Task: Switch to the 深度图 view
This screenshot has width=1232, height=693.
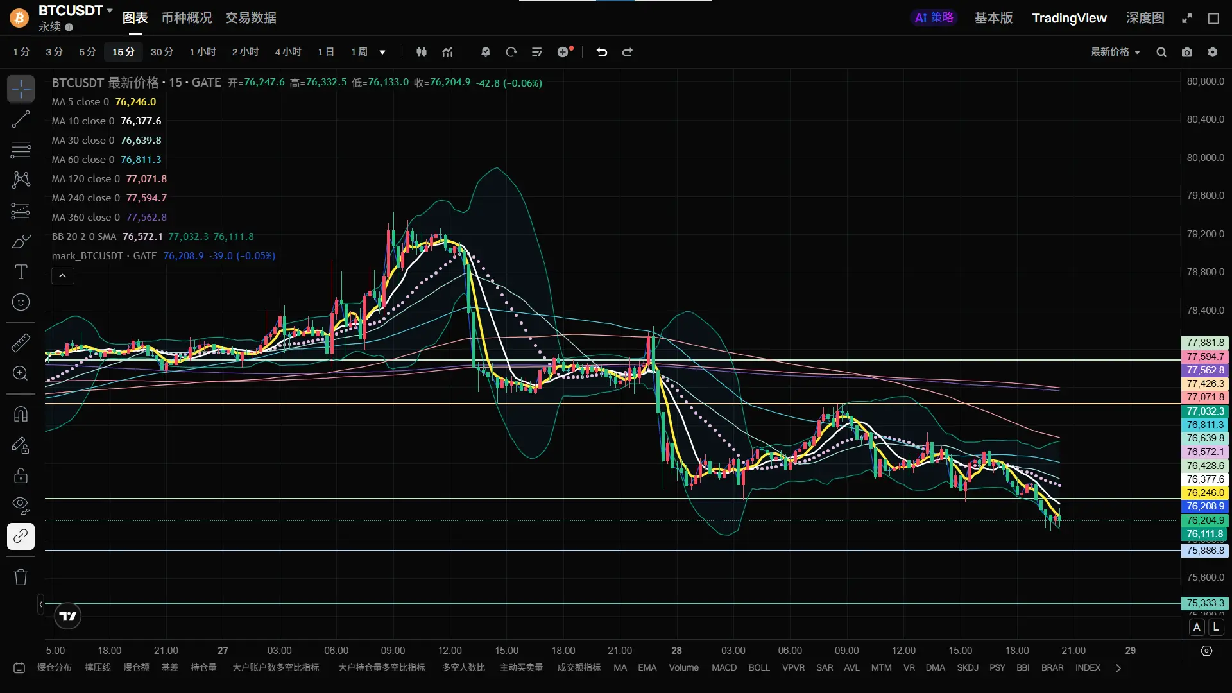Action: click(1145, 18)
